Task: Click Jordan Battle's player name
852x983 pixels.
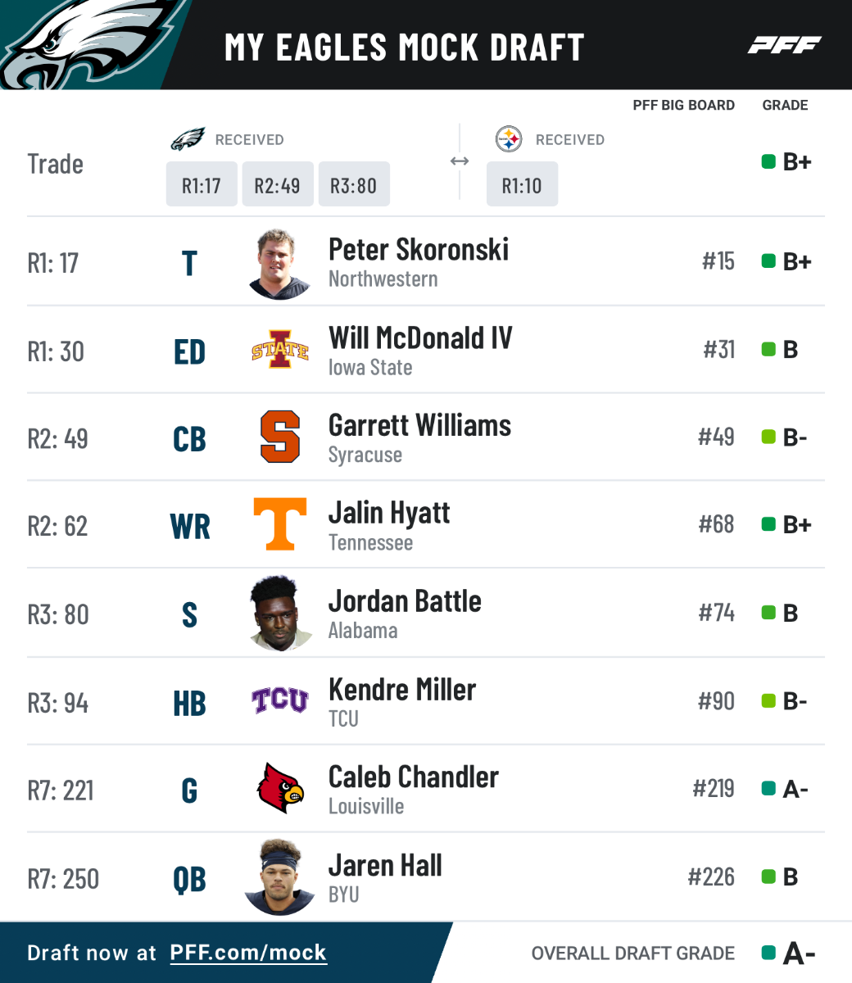Action: point(405,601)
